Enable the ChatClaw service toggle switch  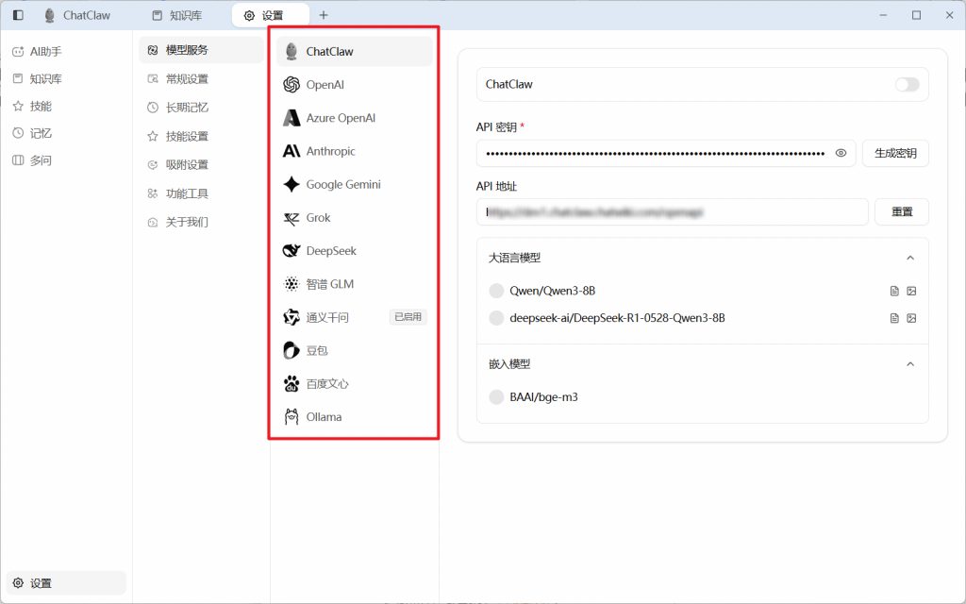click(x=907, y=85)
